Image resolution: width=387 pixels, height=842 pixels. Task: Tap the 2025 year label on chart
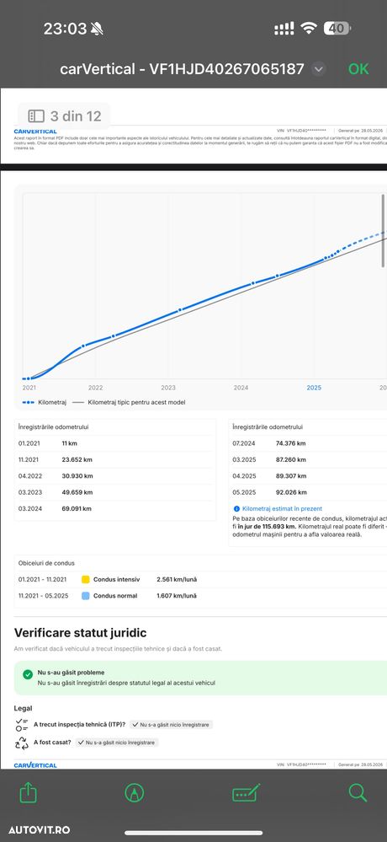(x=314, y=388)
